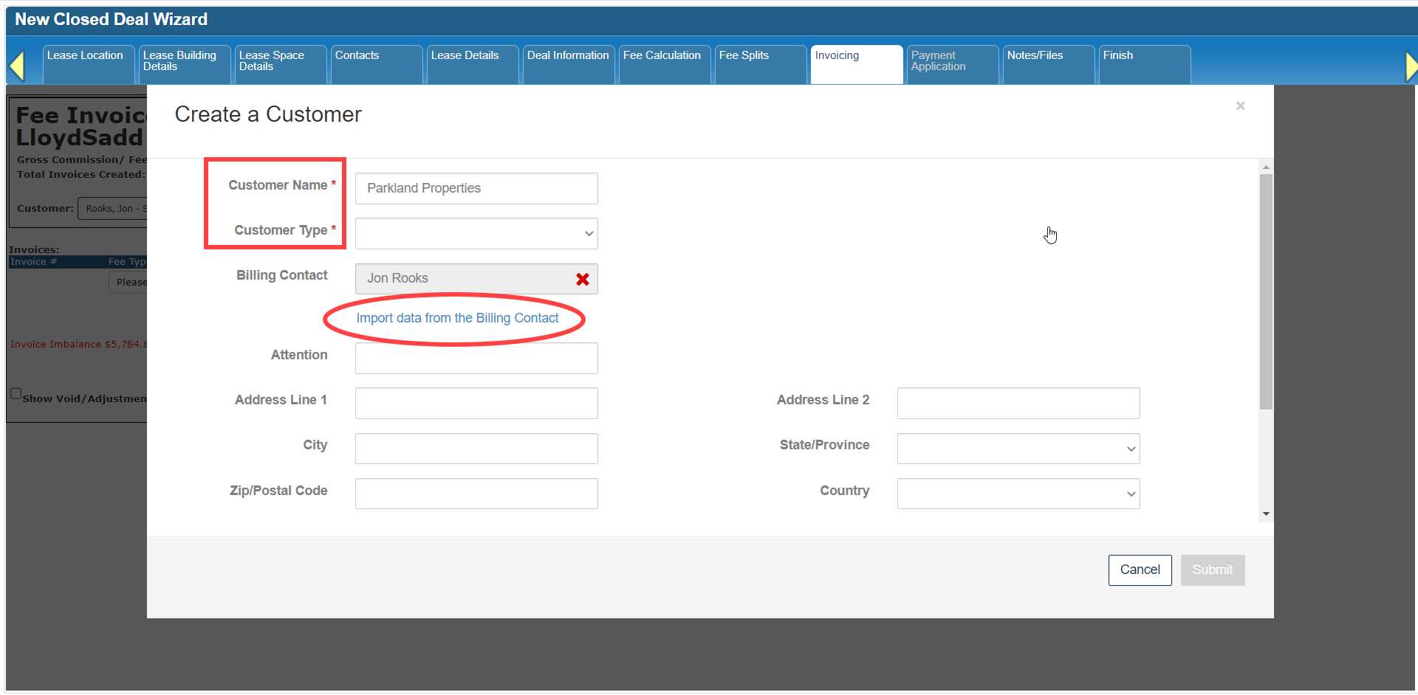
Task: Click Import data from the Billing Contact
Action: [457, 318]
